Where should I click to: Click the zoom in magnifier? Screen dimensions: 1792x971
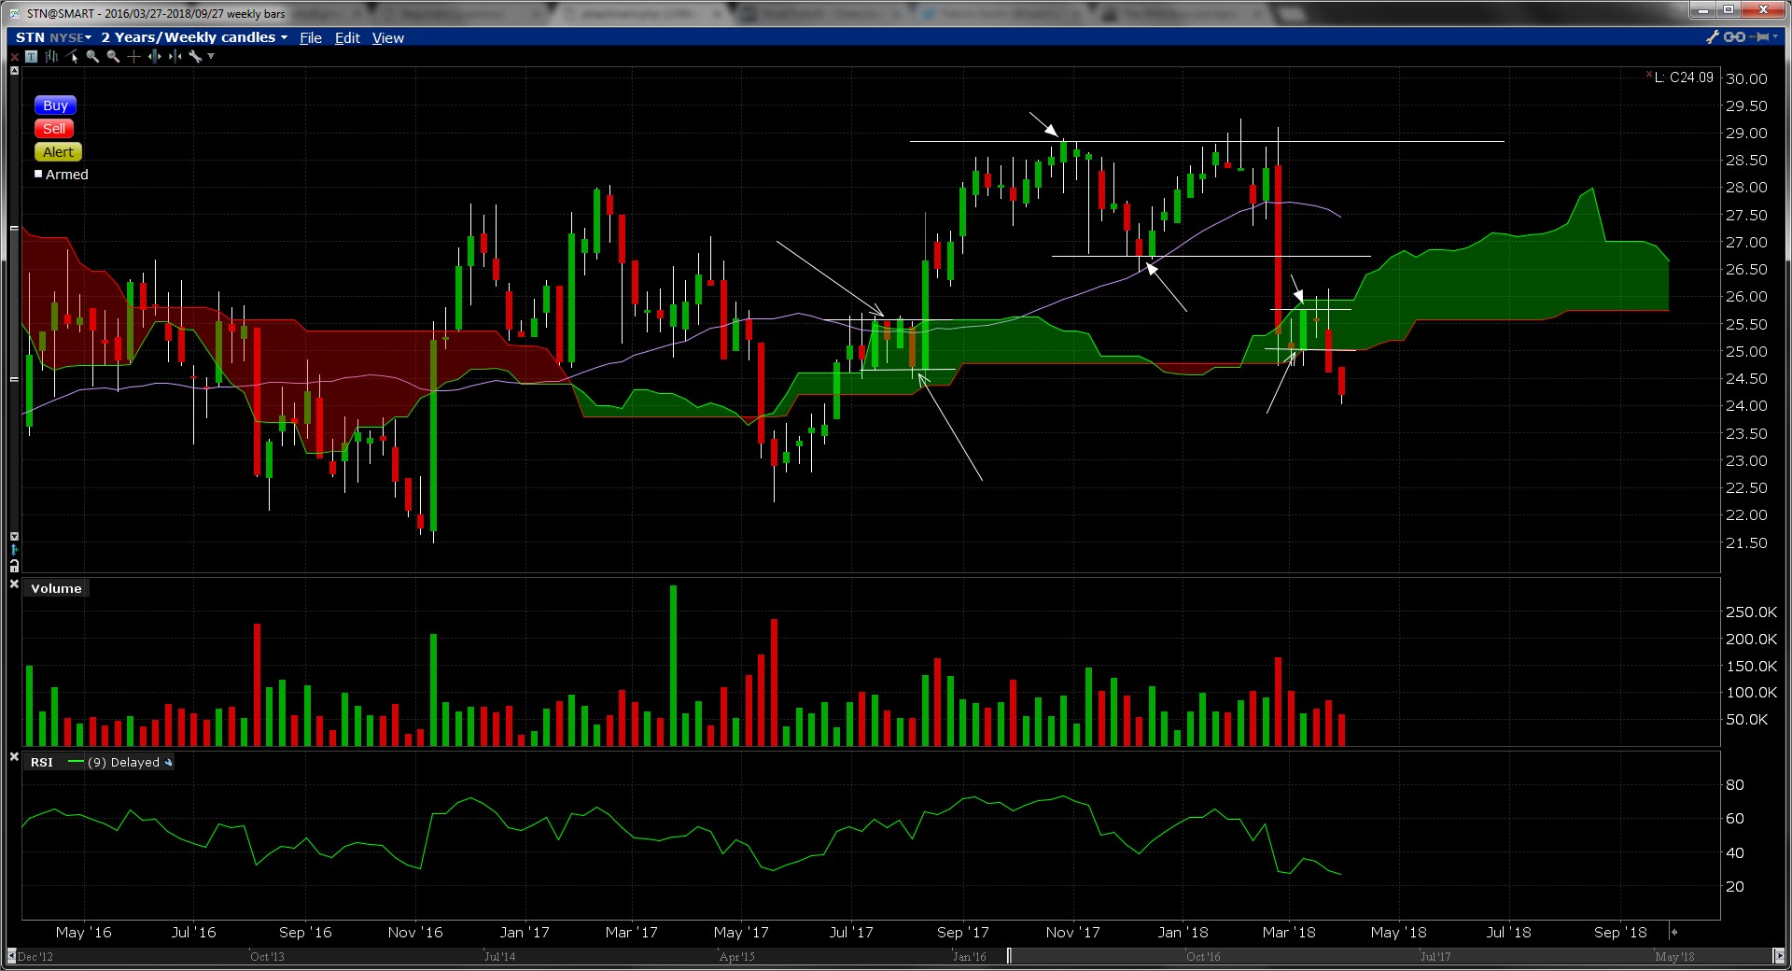click(x=92, y=57)
